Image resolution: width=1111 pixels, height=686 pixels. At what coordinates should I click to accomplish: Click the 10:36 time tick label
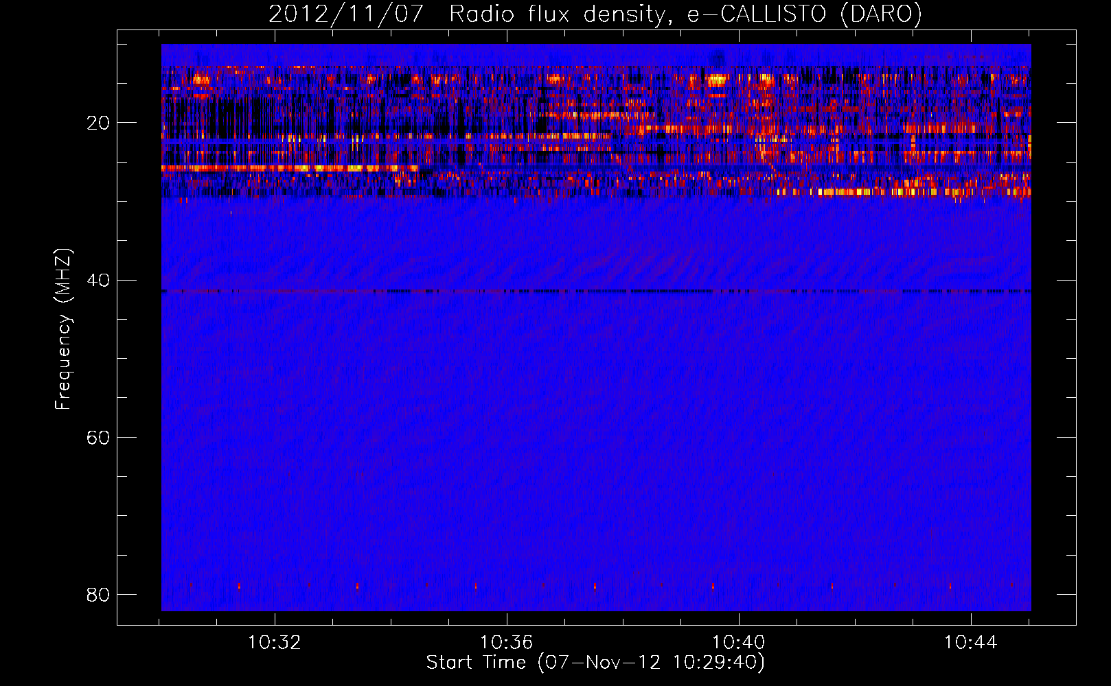tap(507, 643)
